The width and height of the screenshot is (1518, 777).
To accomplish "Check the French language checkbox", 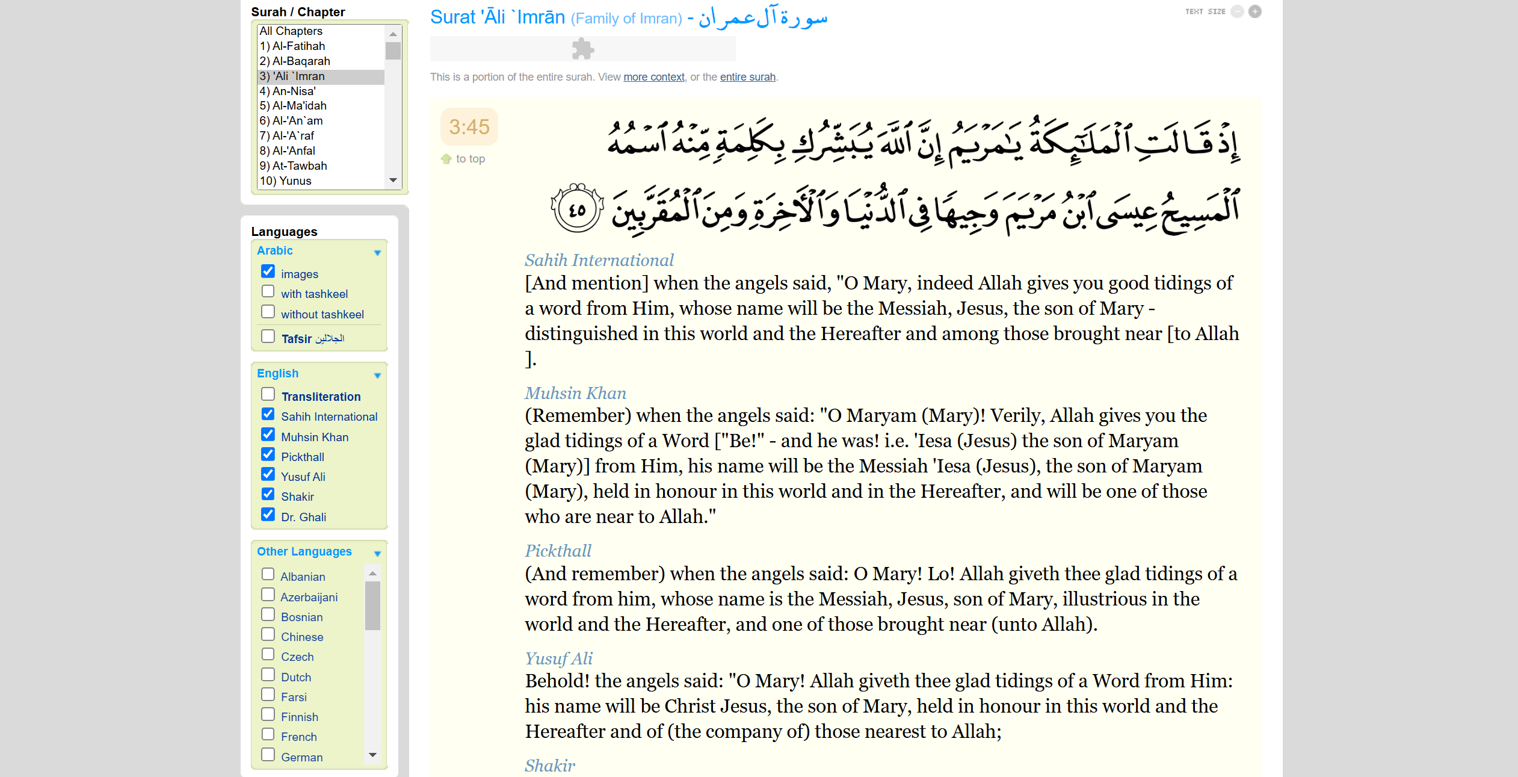I will point(268,734).
